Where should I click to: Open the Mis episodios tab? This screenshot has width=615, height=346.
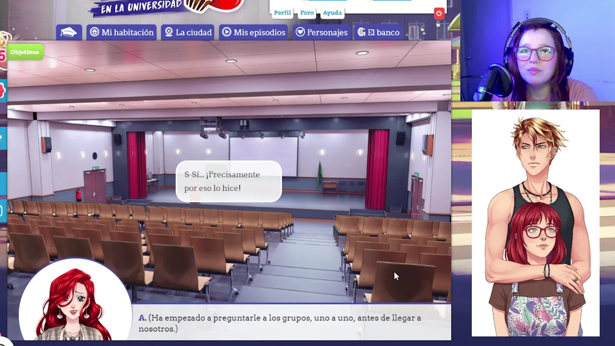(253, 32)
